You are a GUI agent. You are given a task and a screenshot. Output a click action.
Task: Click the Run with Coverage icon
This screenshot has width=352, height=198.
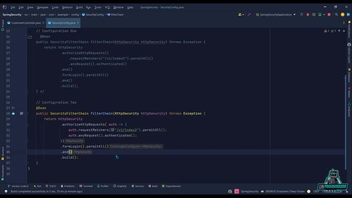[313, 15]
